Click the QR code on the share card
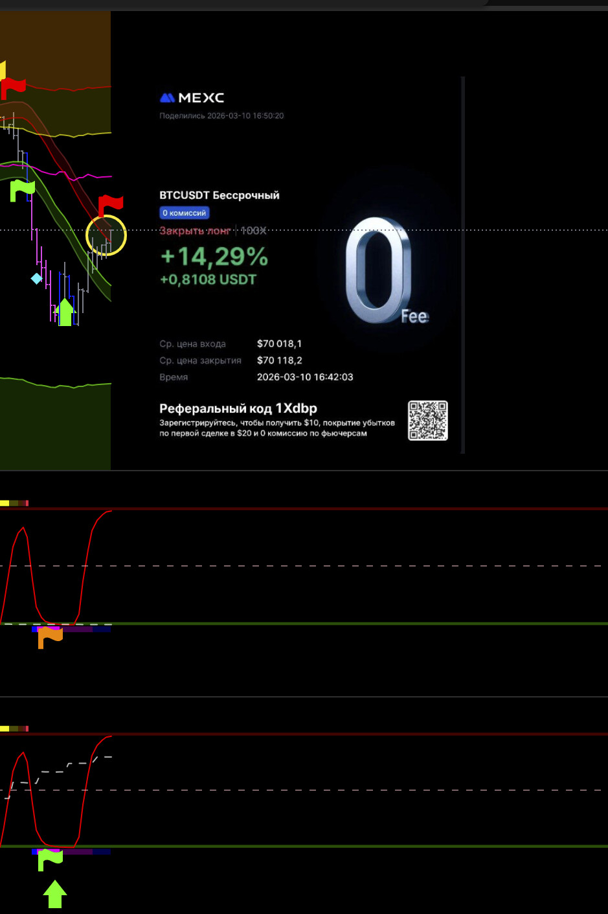 click(427, 421)
